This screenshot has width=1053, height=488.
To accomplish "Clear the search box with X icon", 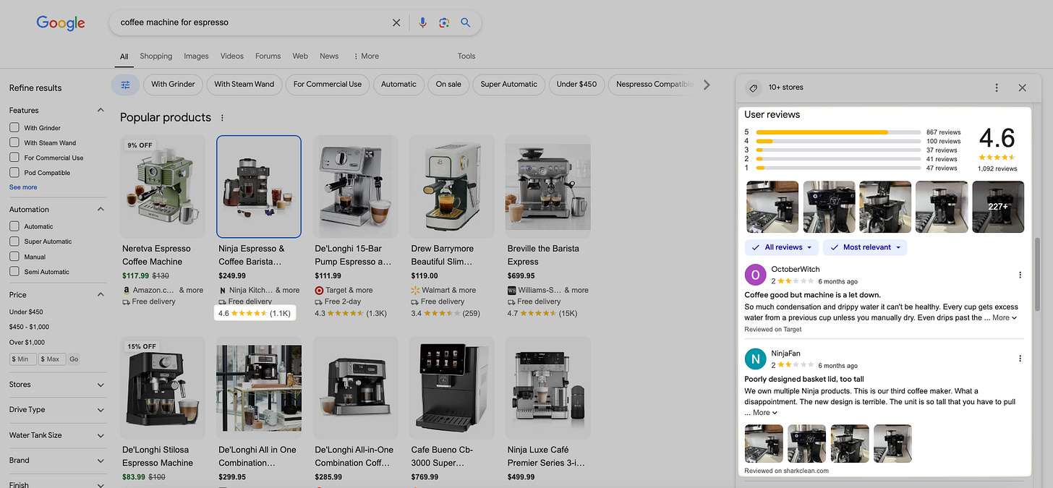I will point(396,22).
